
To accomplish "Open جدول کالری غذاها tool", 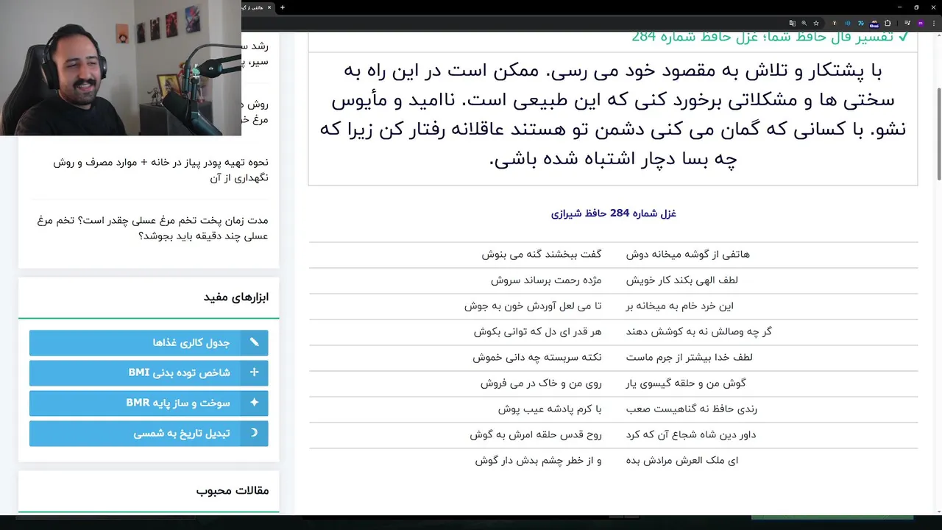I will (x=149, y=342).
